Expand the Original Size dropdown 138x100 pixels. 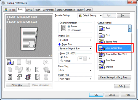75,40
